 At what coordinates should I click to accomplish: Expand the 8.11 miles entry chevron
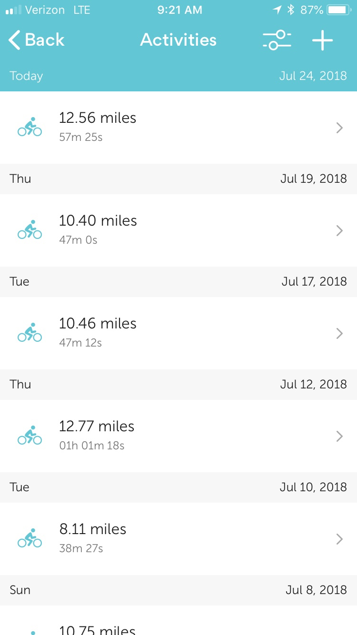pos(339,539)
